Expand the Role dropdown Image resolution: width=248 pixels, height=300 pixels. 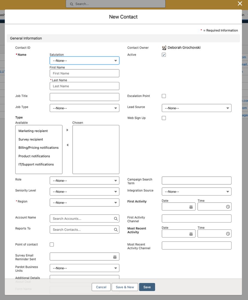coord(85,180)
